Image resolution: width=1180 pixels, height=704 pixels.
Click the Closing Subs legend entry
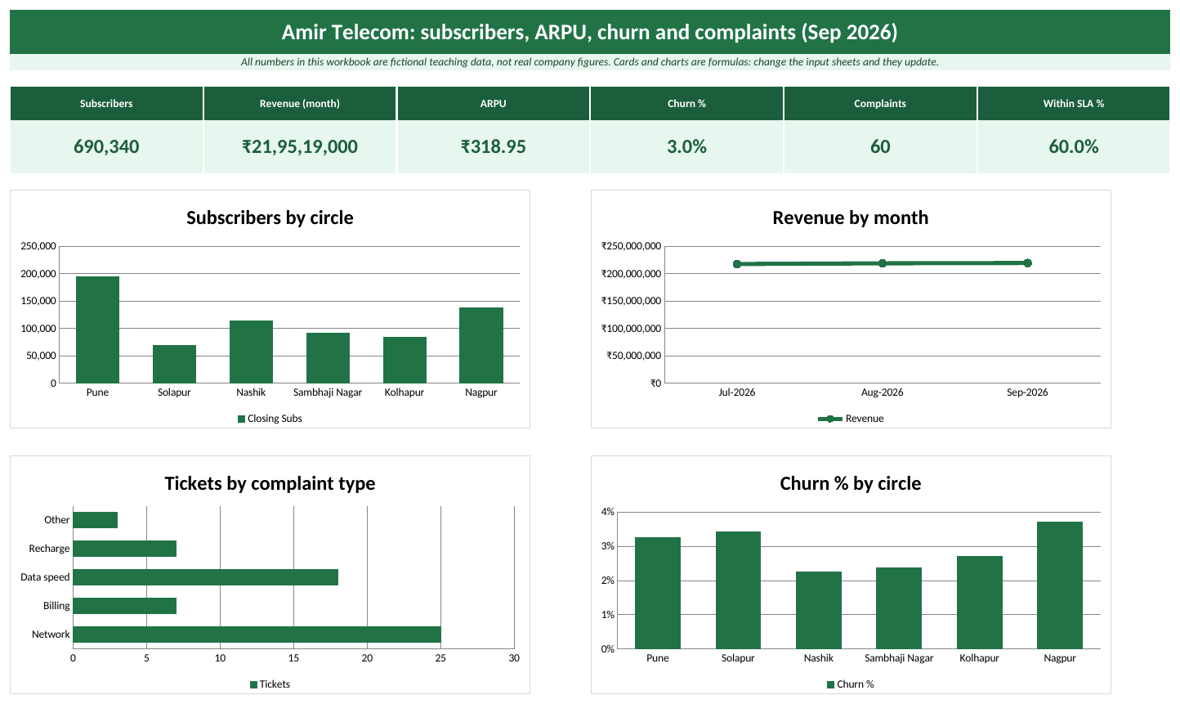point(270,419)
